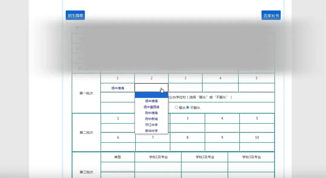Select 扬中瘦西湖 from the dropdown list
Screen dimensions: 326x178
[x=151, y=107]
